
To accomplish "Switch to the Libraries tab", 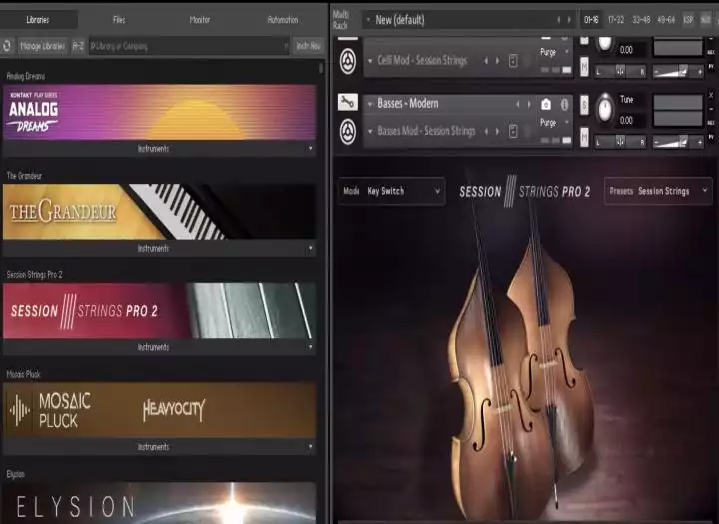I will click(38, 20).
